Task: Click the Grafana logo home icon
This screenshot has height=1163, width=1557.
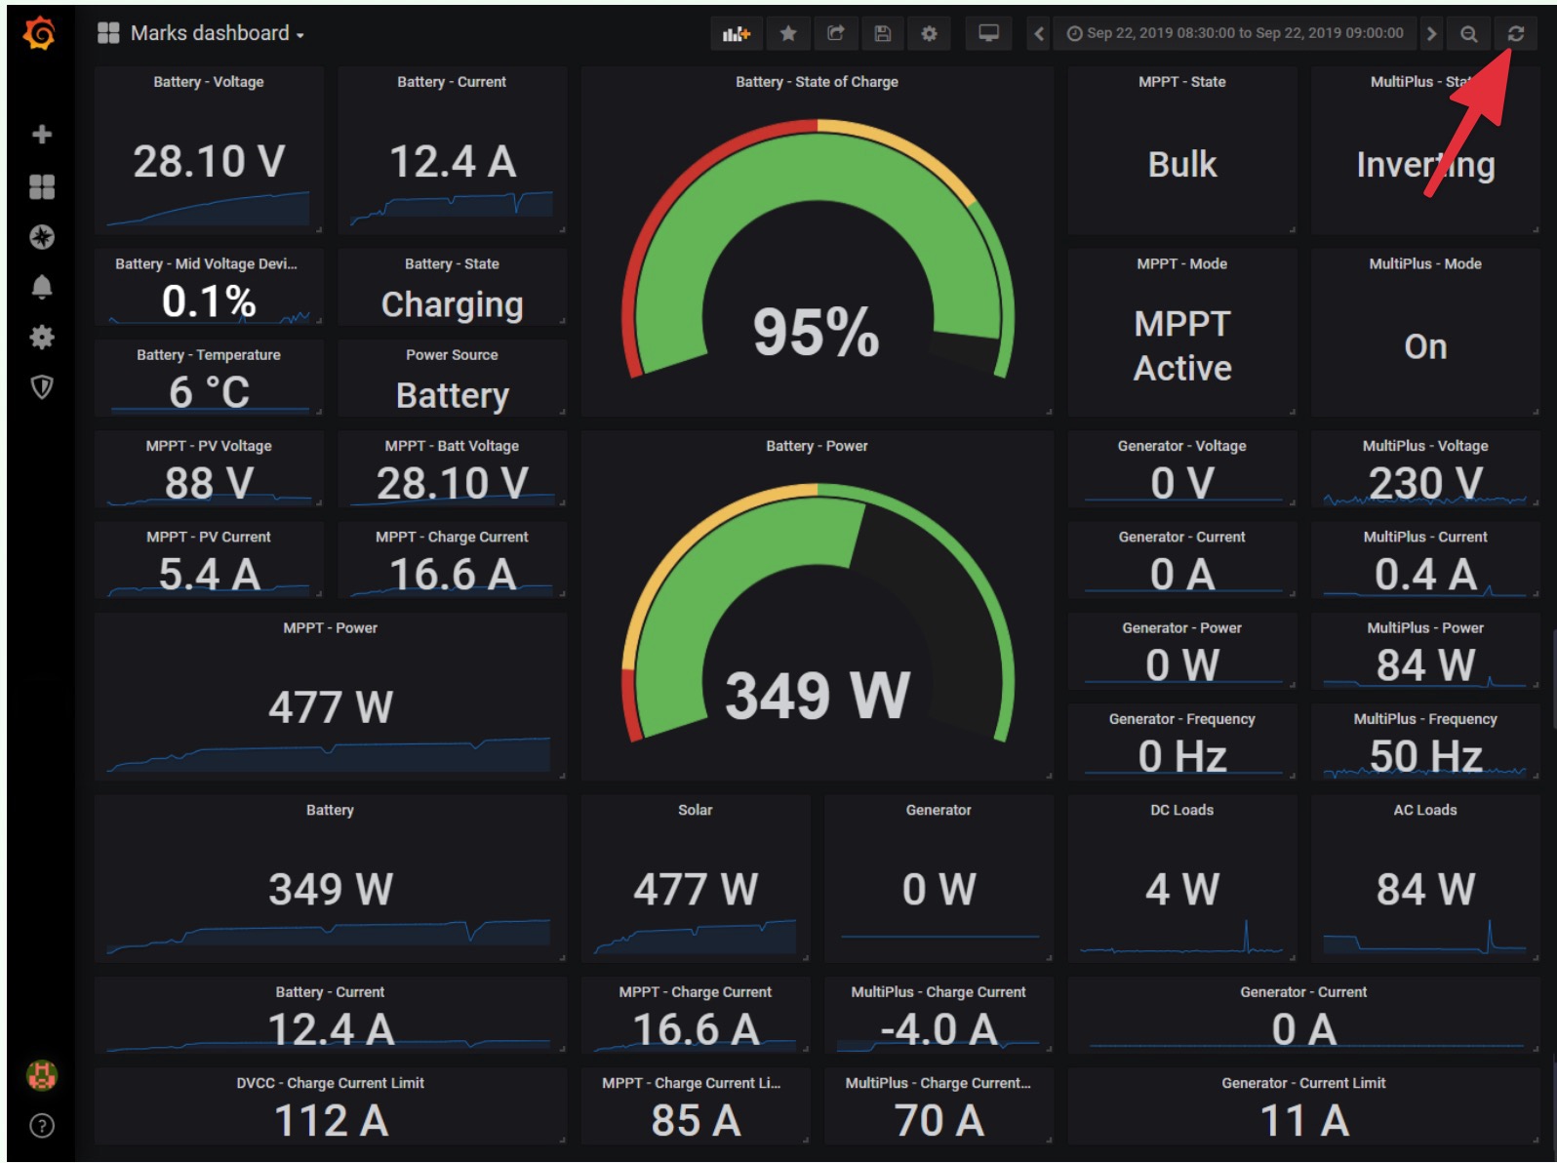Action: (40, 34)
